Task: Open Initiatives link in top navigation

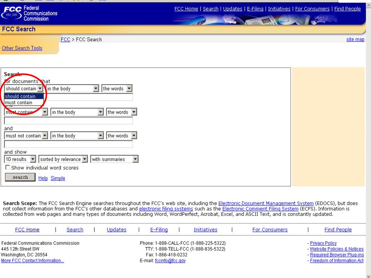Action: pos(279,9)
